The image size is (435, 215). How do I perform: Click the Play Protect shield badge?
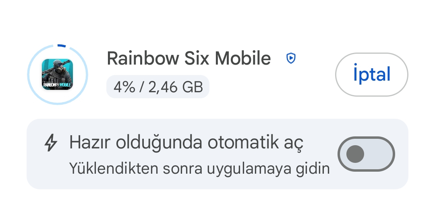291,59
